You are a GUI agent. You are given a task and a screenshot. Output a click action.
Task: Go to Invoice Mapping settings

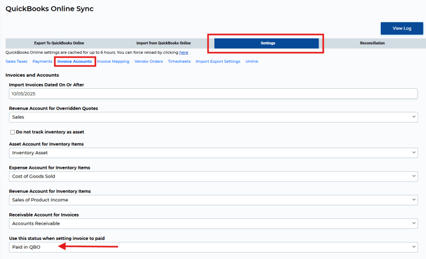pos(113,62)
